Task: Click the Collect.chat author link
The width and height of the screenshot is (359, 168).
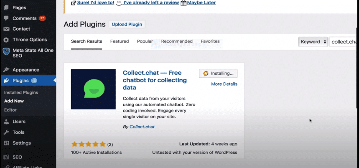Action: point(142,127)
